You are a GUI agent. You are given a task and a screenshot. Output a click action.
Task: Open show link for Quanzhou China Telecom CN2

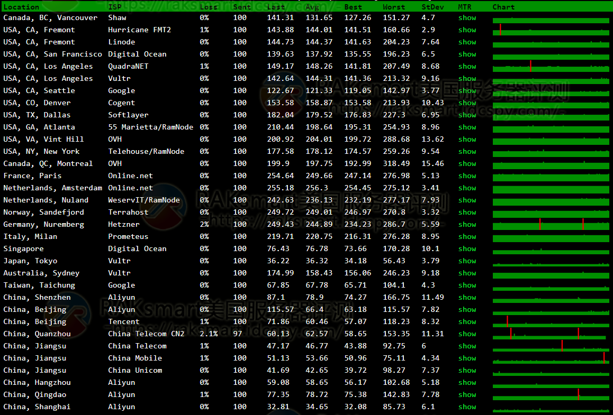(467, 334)
